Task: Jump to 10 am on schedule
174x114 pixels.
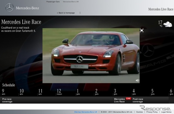Action: point(21,92)
